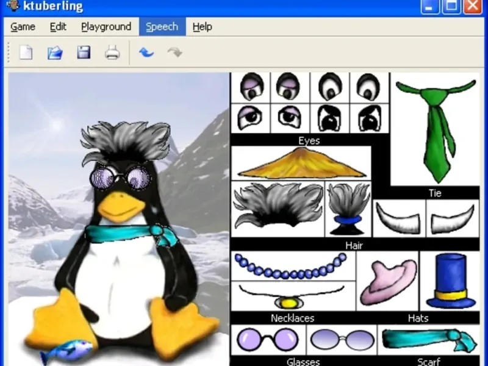
Task: Click the blue Undo arrow icon
Action: point(146,52)
